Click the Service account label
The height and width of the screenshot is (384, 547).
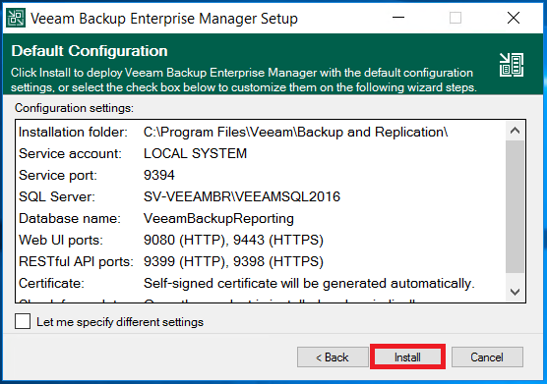click(x=70, y=153)
